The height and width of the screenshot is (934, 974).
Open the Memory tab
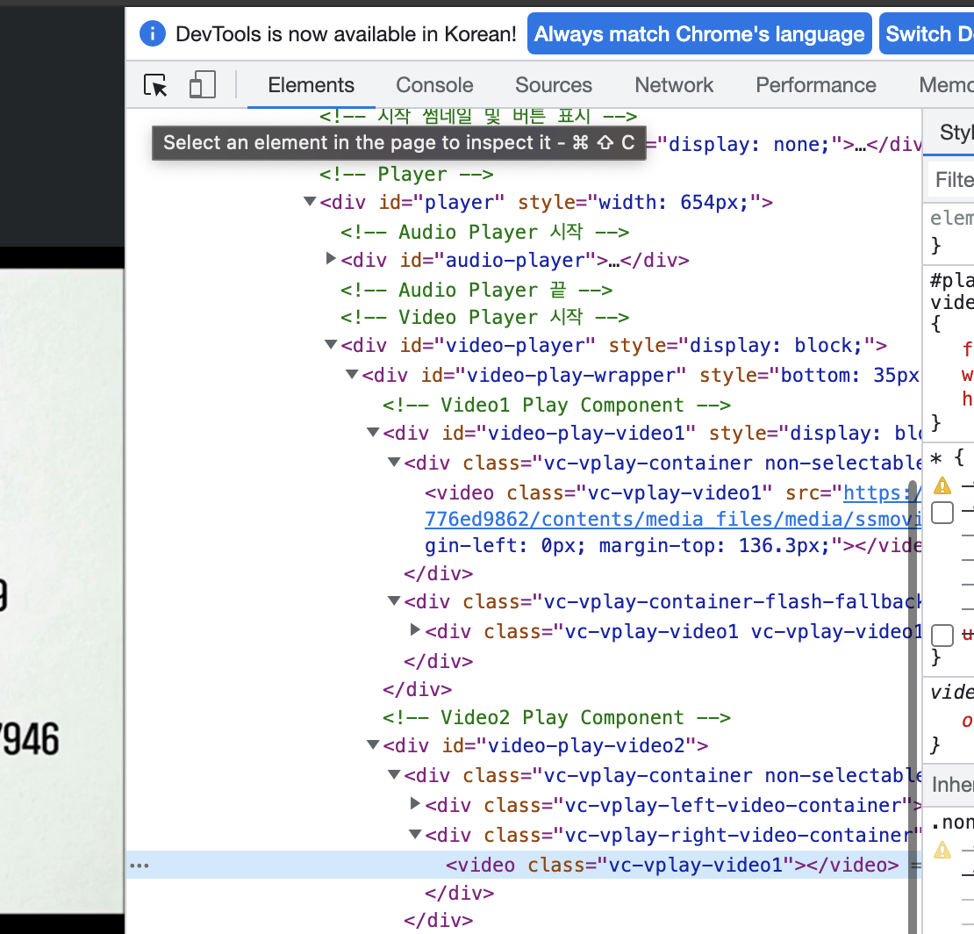946,85
